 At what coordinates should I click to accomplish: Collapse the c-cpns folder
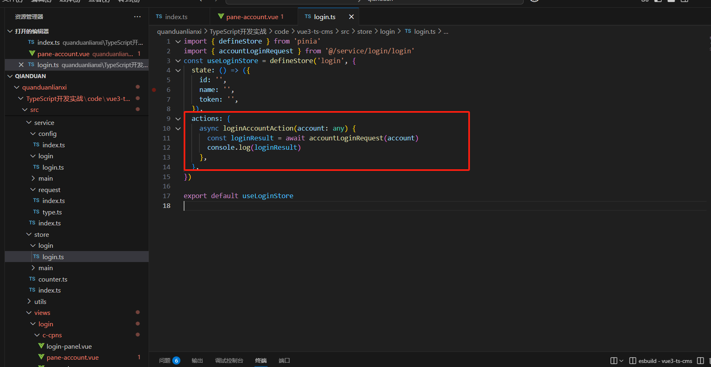(x=37, y=335)
